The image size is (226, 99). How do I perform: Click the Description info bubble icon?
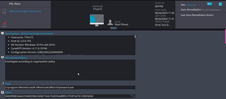(3, 33)
